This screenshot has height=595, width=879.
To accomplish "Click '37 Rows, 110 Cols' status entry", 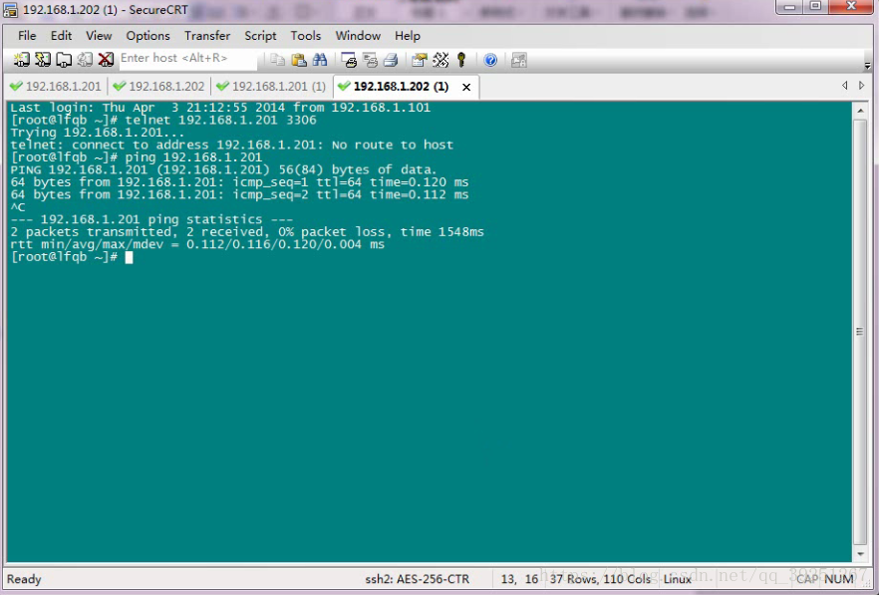I will [x=600, y=579].
